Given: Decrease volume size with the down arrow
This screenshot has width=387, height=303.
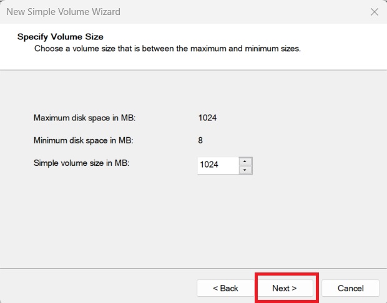Looking at the screenshot, I should [x=245, y=170].
